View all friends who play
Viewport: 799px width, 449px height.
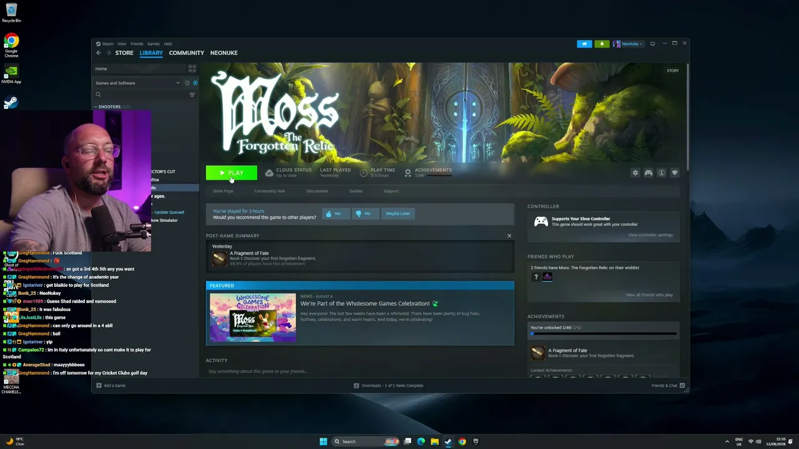tap(649, 295)
